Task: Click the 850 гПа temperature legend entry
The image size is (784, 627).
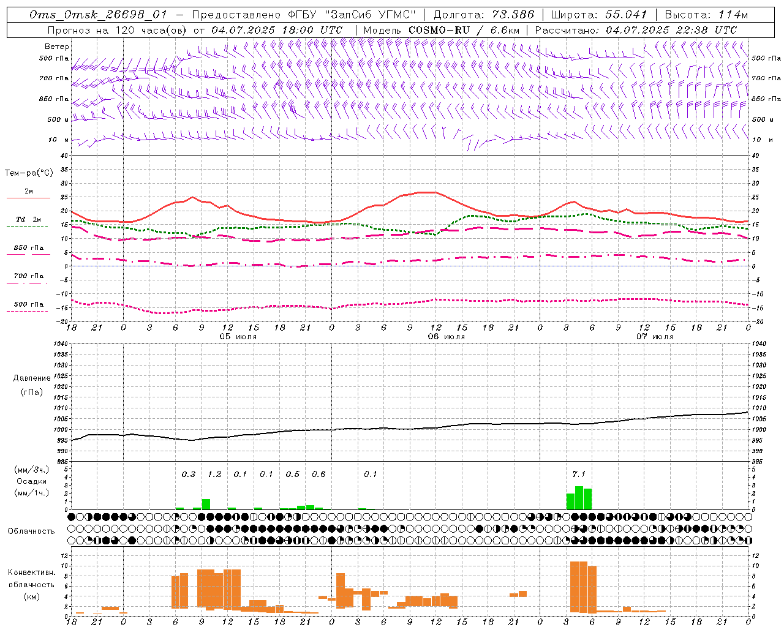Action: click(x=29, y=250)
